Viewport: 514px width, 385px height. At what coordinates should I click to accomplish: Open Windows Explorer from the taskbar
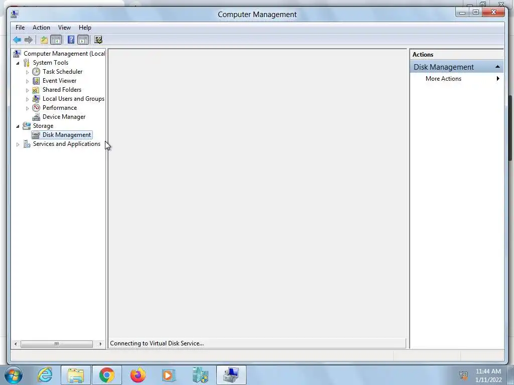tap(75, 375)
